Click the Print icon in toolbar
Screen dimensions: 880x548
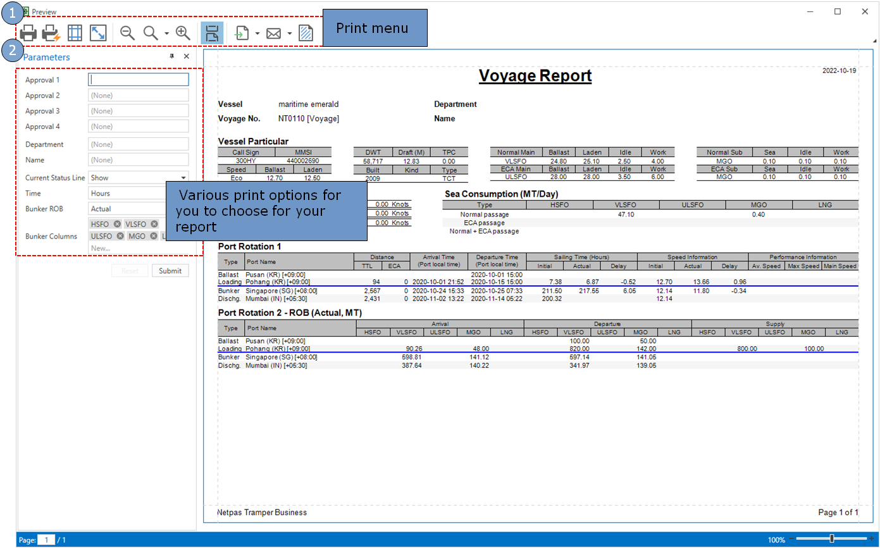click(x=28, y=34)
